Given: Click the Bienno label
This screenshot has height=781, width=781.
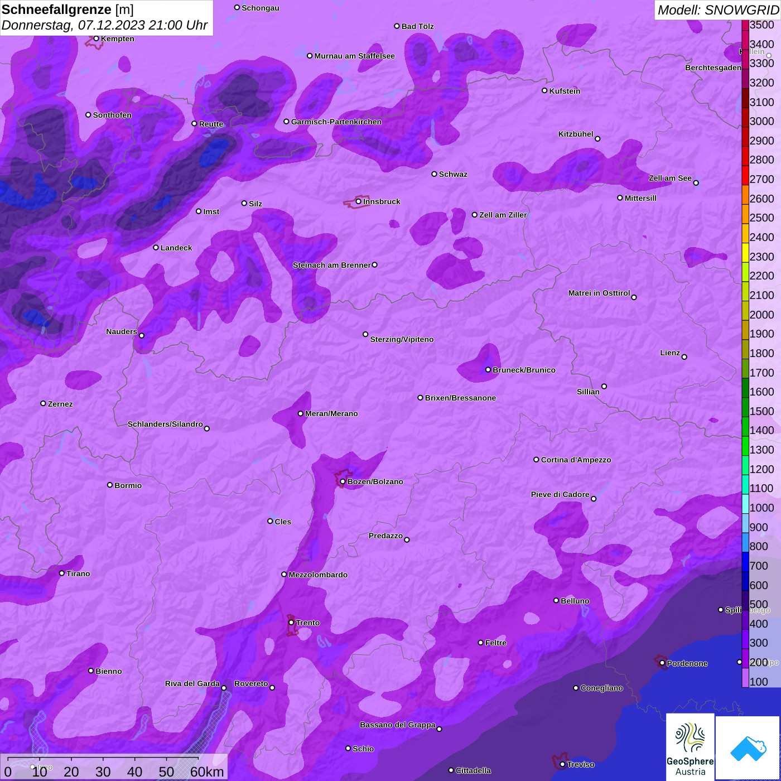Looking at the screenshot, I should coord(109,671).
